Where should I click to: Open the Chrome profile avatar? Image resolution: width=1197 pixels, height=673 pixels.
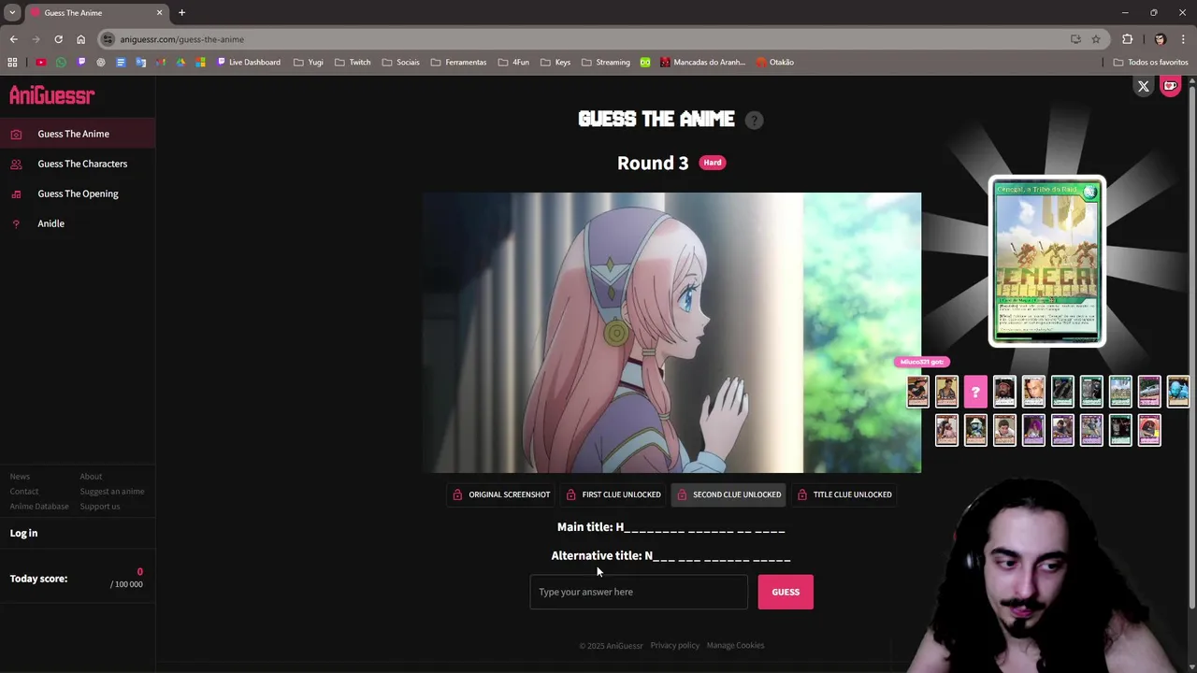click(x=1160, y=39)
